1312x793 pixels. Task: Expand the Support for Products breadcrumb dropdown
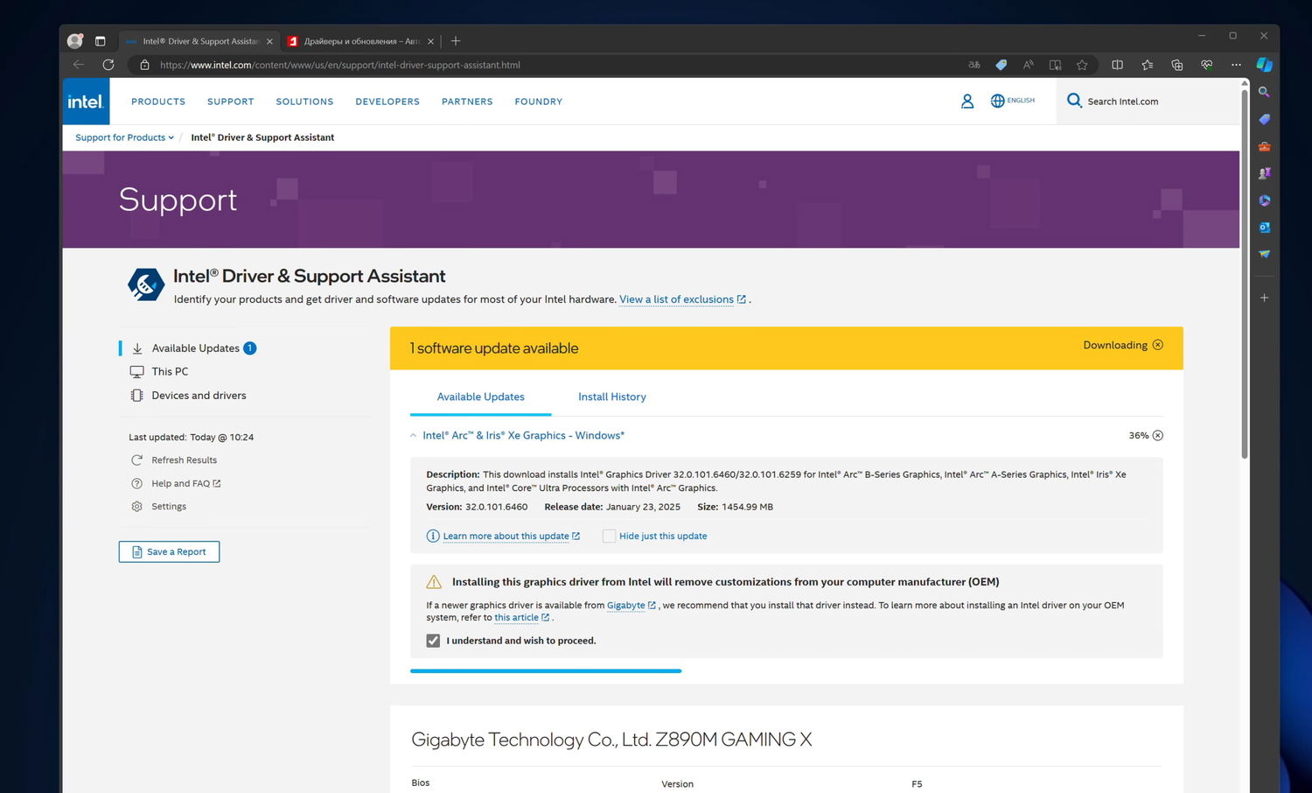pos(124,137)
